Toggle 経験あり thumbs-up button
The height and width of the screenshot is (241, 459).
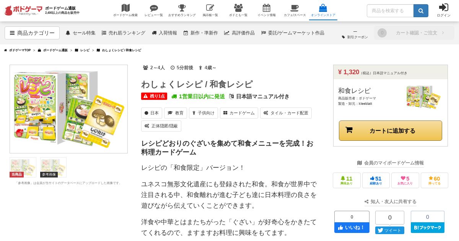point(376,180)
